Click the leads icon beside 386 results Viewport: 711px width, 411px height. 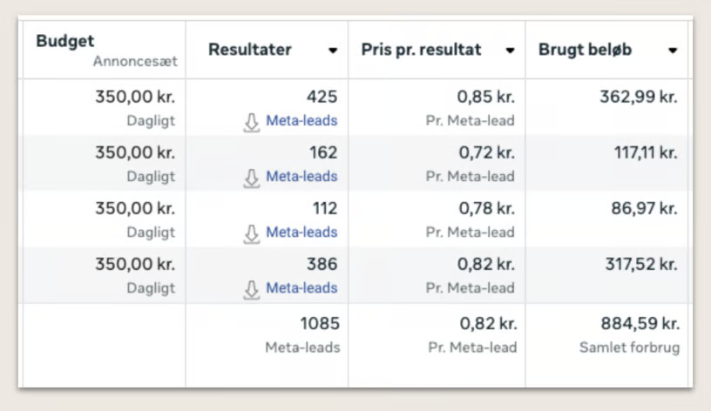click(252, 289)
